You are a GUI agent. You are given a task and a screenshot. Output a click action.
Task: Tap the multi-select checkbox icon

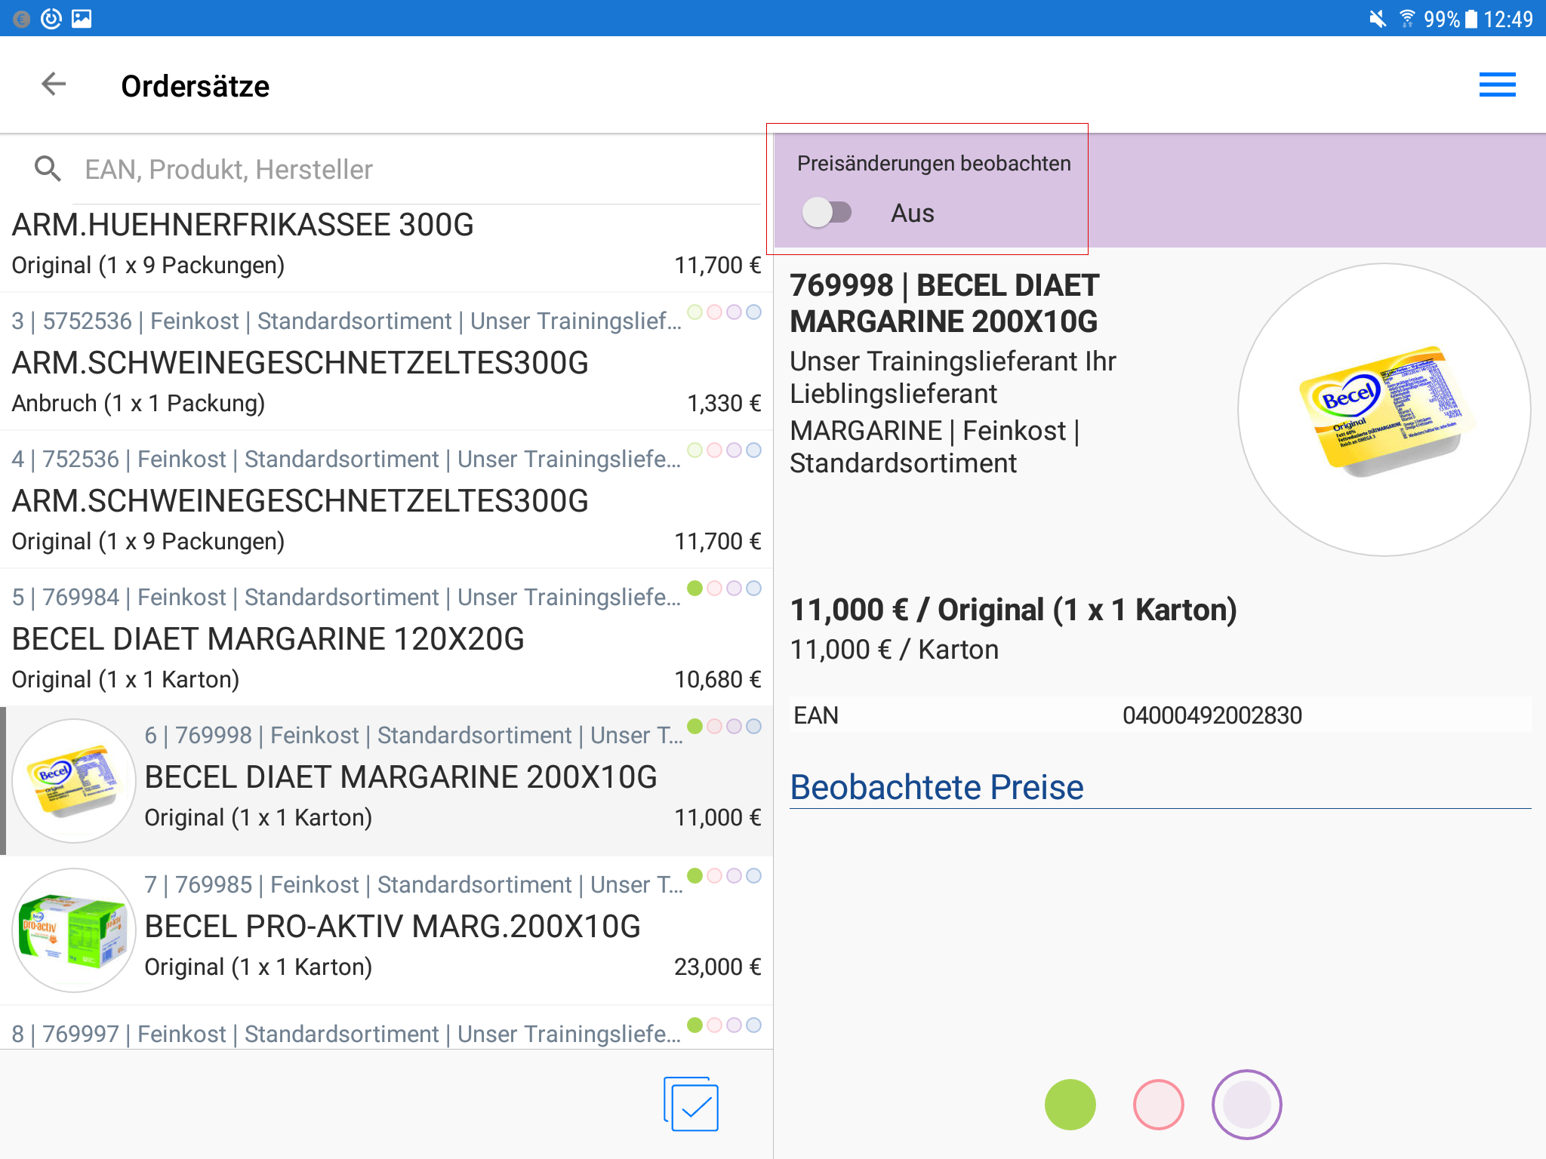(x=691, y=1104)
